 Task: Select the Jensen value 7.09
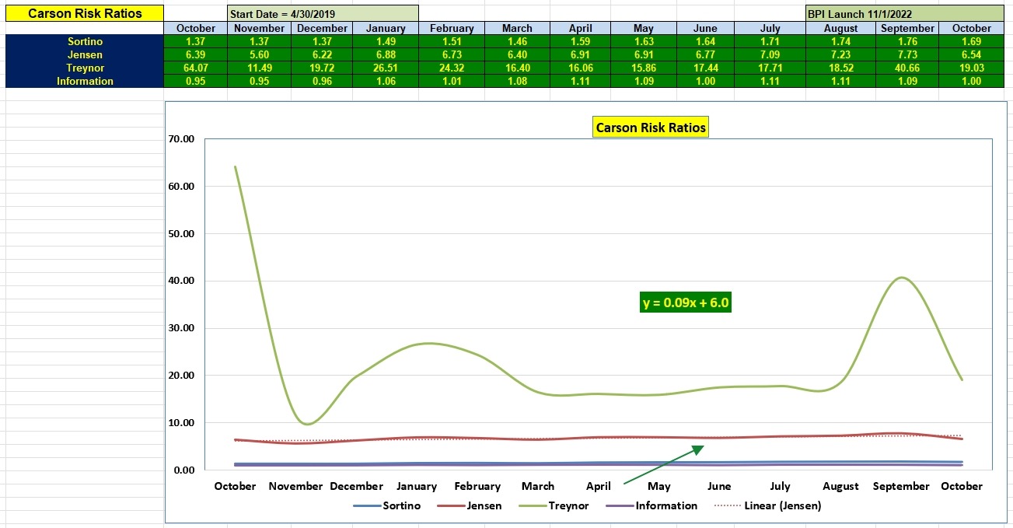coord(771,54)
